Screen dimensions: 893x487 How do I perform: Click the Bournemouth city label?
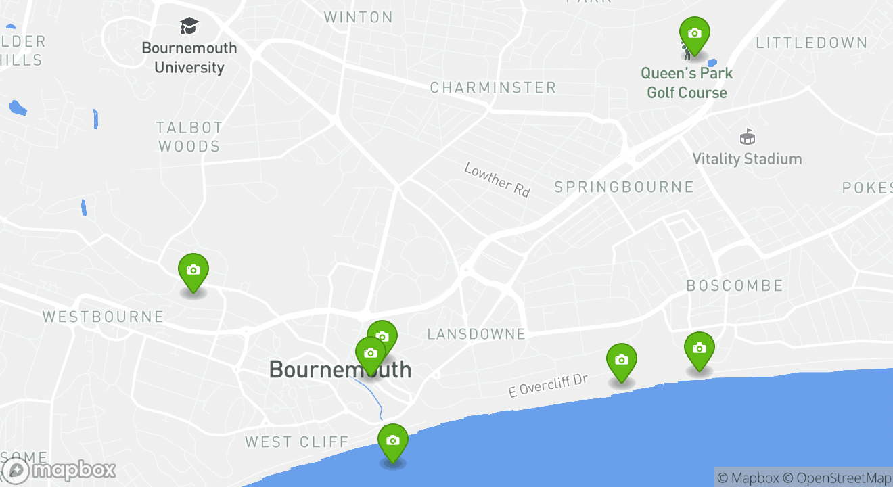pos(340,369)
